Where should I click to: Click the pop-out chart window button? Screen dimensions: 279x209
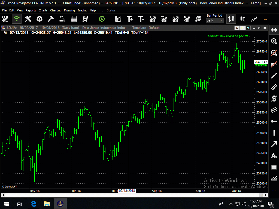[x=248, y=28]
